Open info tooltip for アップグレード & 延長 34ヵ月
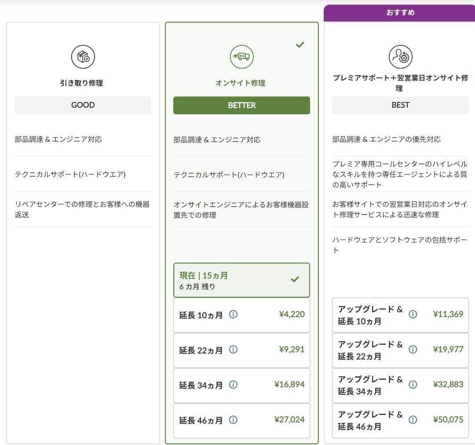The image size is (475, 445). coord(413,384)
